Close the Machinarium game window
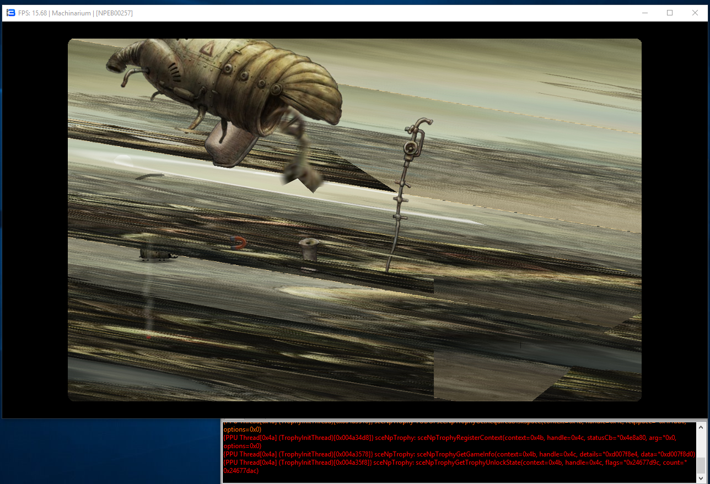Viewport: 710px width, 484px height. tap(695, 13)
